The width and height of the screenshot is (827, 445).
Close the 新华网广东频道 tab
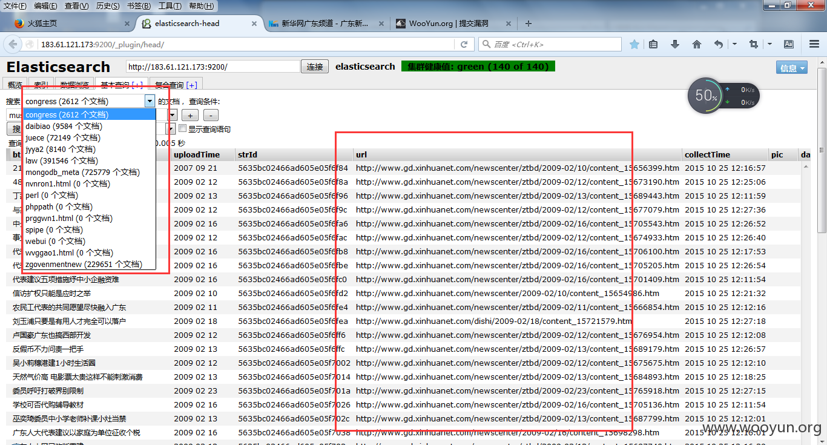click(x=381, y=24)
